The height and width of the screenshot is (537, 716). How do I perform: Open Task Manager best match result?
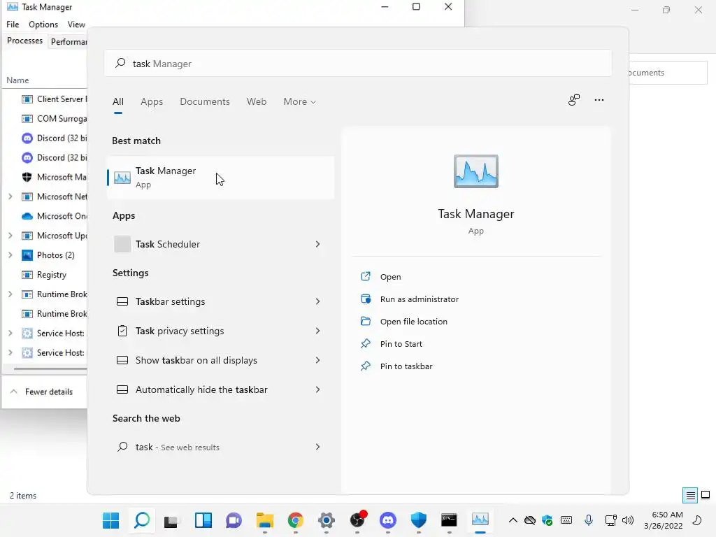click(x=220, y=177)
